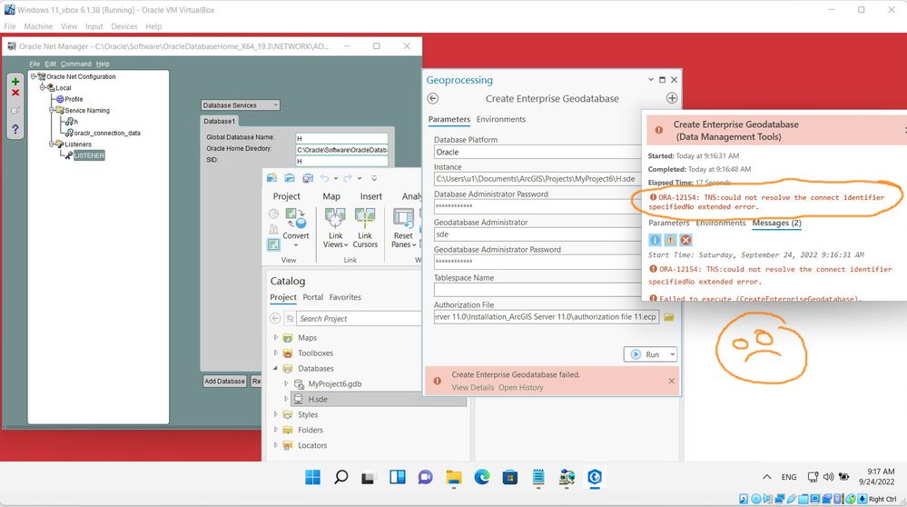Click the Search Project box
This screenshot has height=507, width=907.
tap(359, 319)
